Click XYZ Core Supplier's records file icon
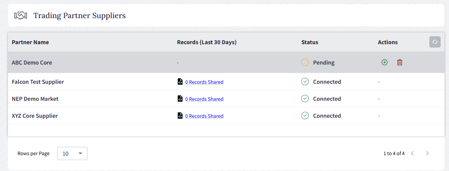 tap(180, 116)
